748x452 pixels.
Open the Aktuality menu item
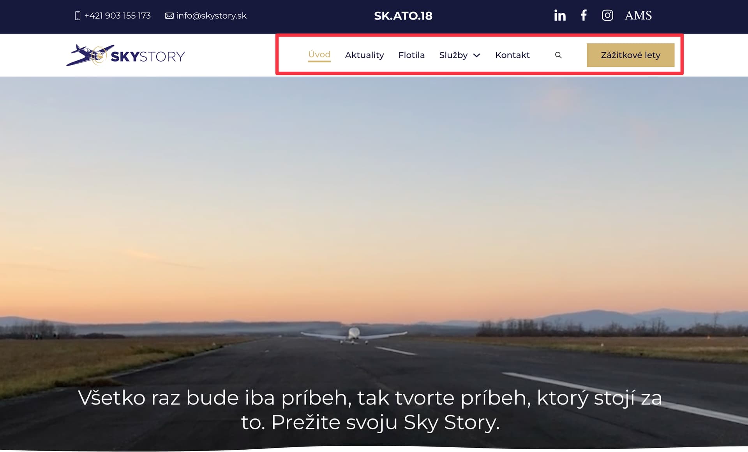click(364, 55)
